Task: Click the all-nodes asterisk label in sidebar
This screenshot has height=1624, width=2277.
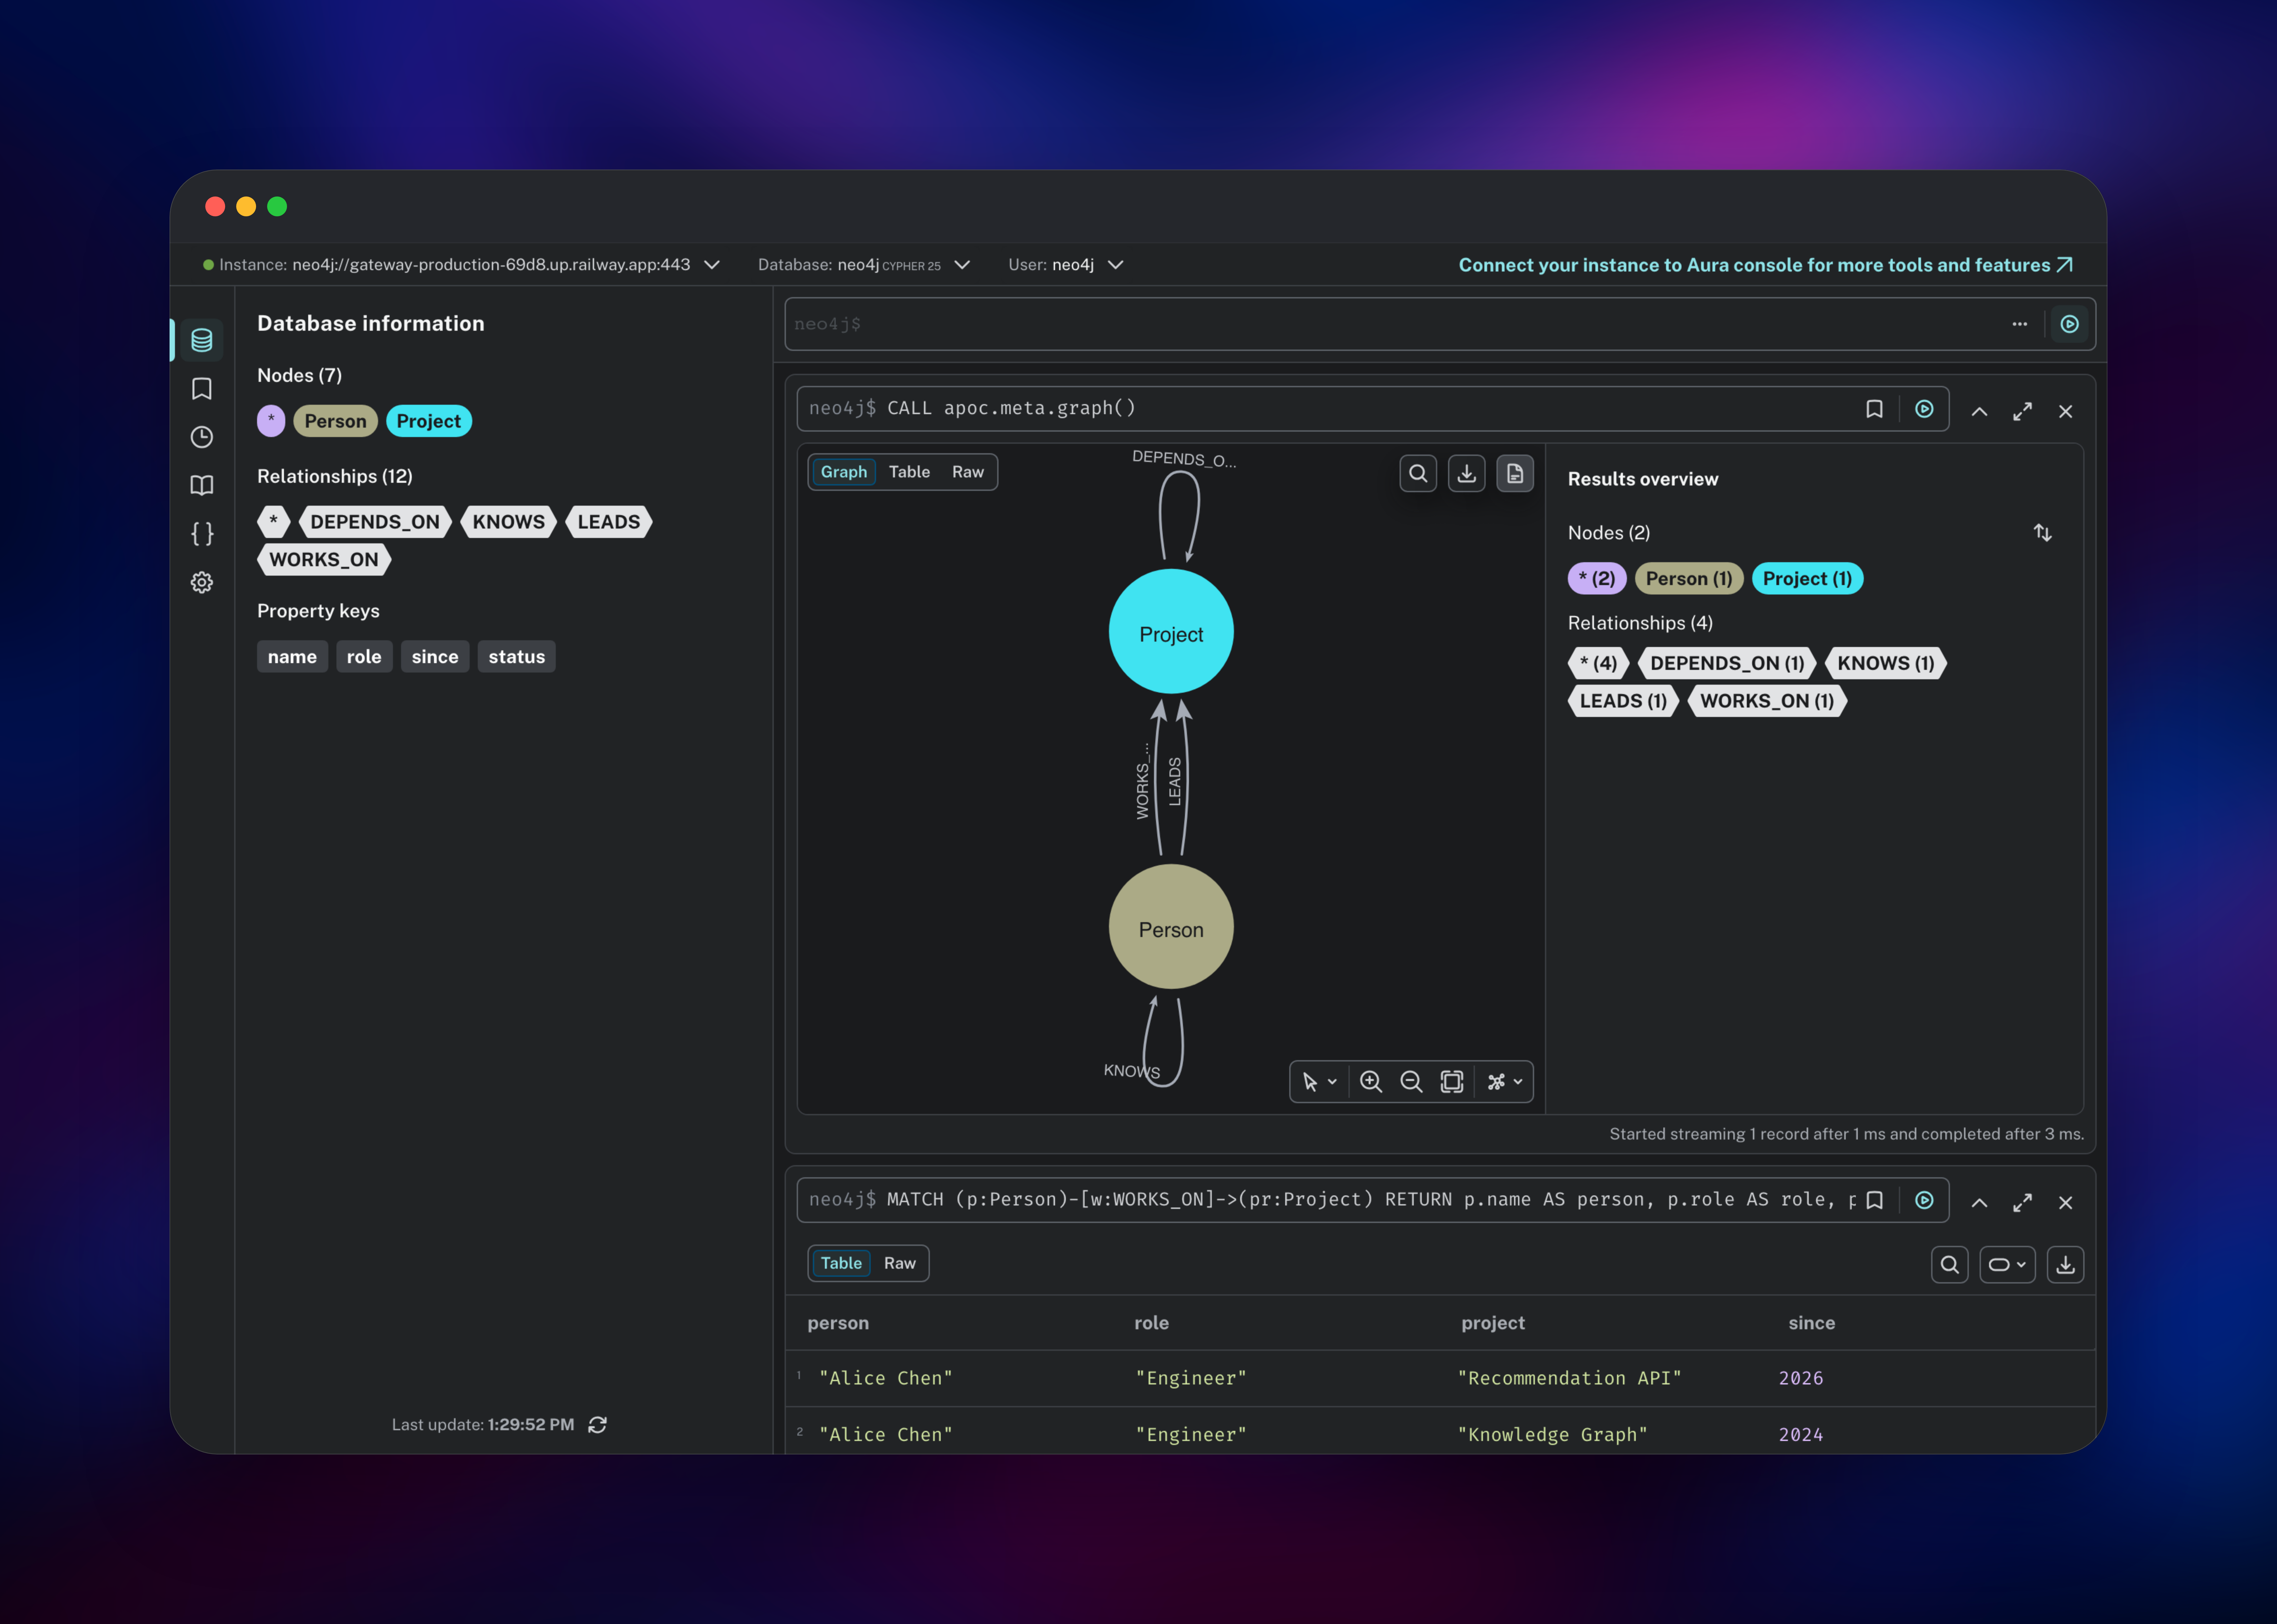Action: pyautogui.click(x=271, y=421)
